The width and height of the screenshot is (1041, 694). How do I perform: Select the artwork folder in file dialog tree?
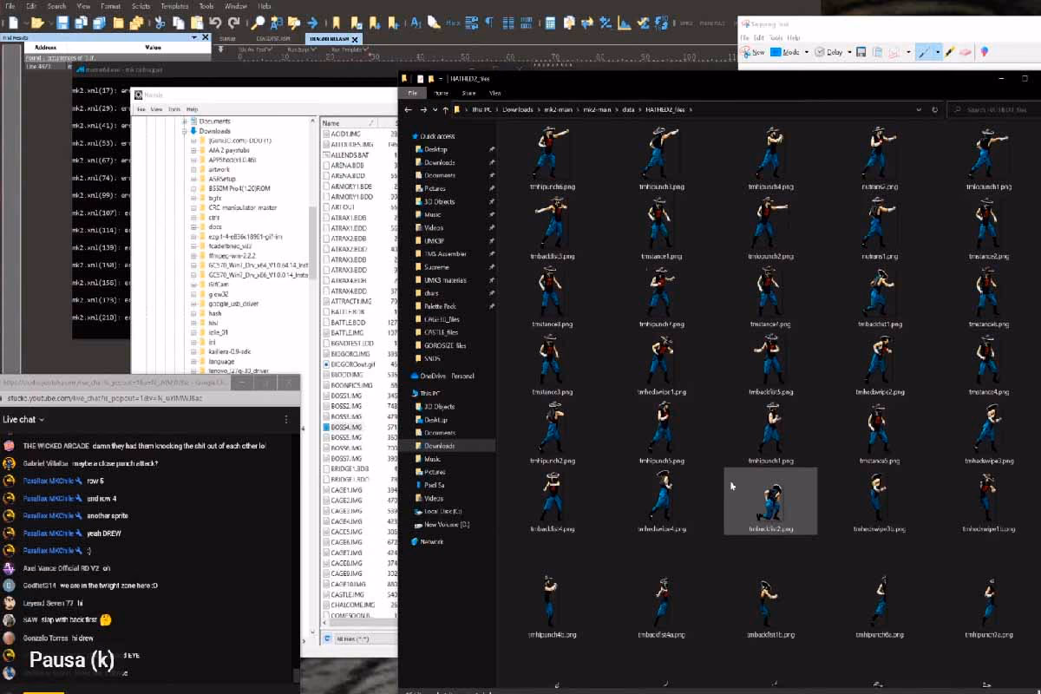click(x=219, y=170)
